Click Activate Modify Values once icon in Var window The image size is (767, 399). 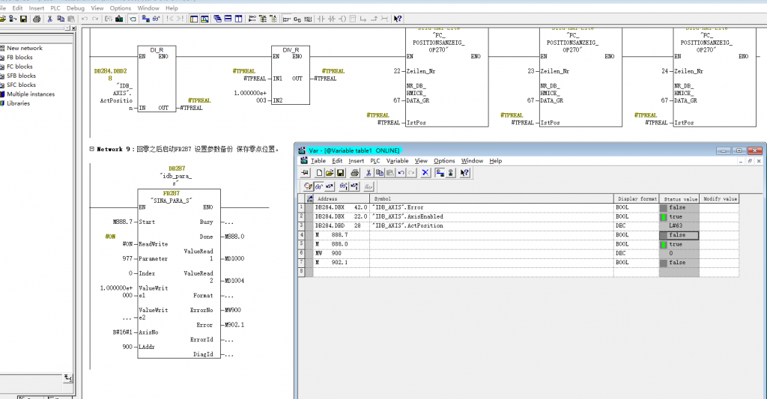pyautogui.click(x=354, y=186)
